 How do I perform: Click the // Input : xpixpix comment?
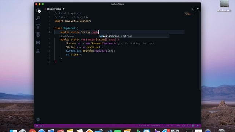pyautogui.click(x=68, y=13)
